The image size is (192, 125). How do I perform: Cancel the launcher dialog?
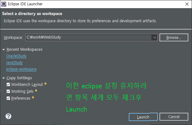[x=174, y=117]
